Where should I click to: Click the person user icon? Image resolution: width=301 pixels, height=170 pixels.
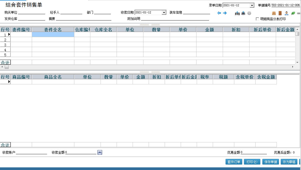pos(287,13)
